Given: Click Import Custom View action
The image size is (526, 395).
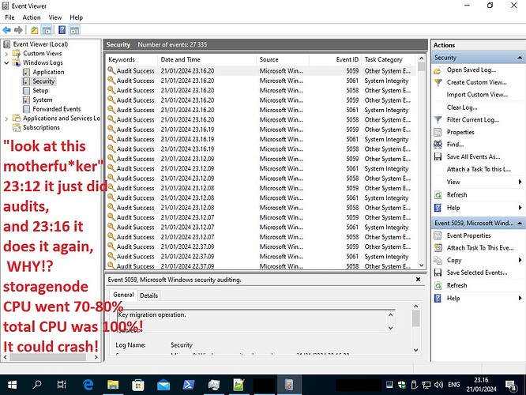Looking at the screenshot, I should point(477,95).
